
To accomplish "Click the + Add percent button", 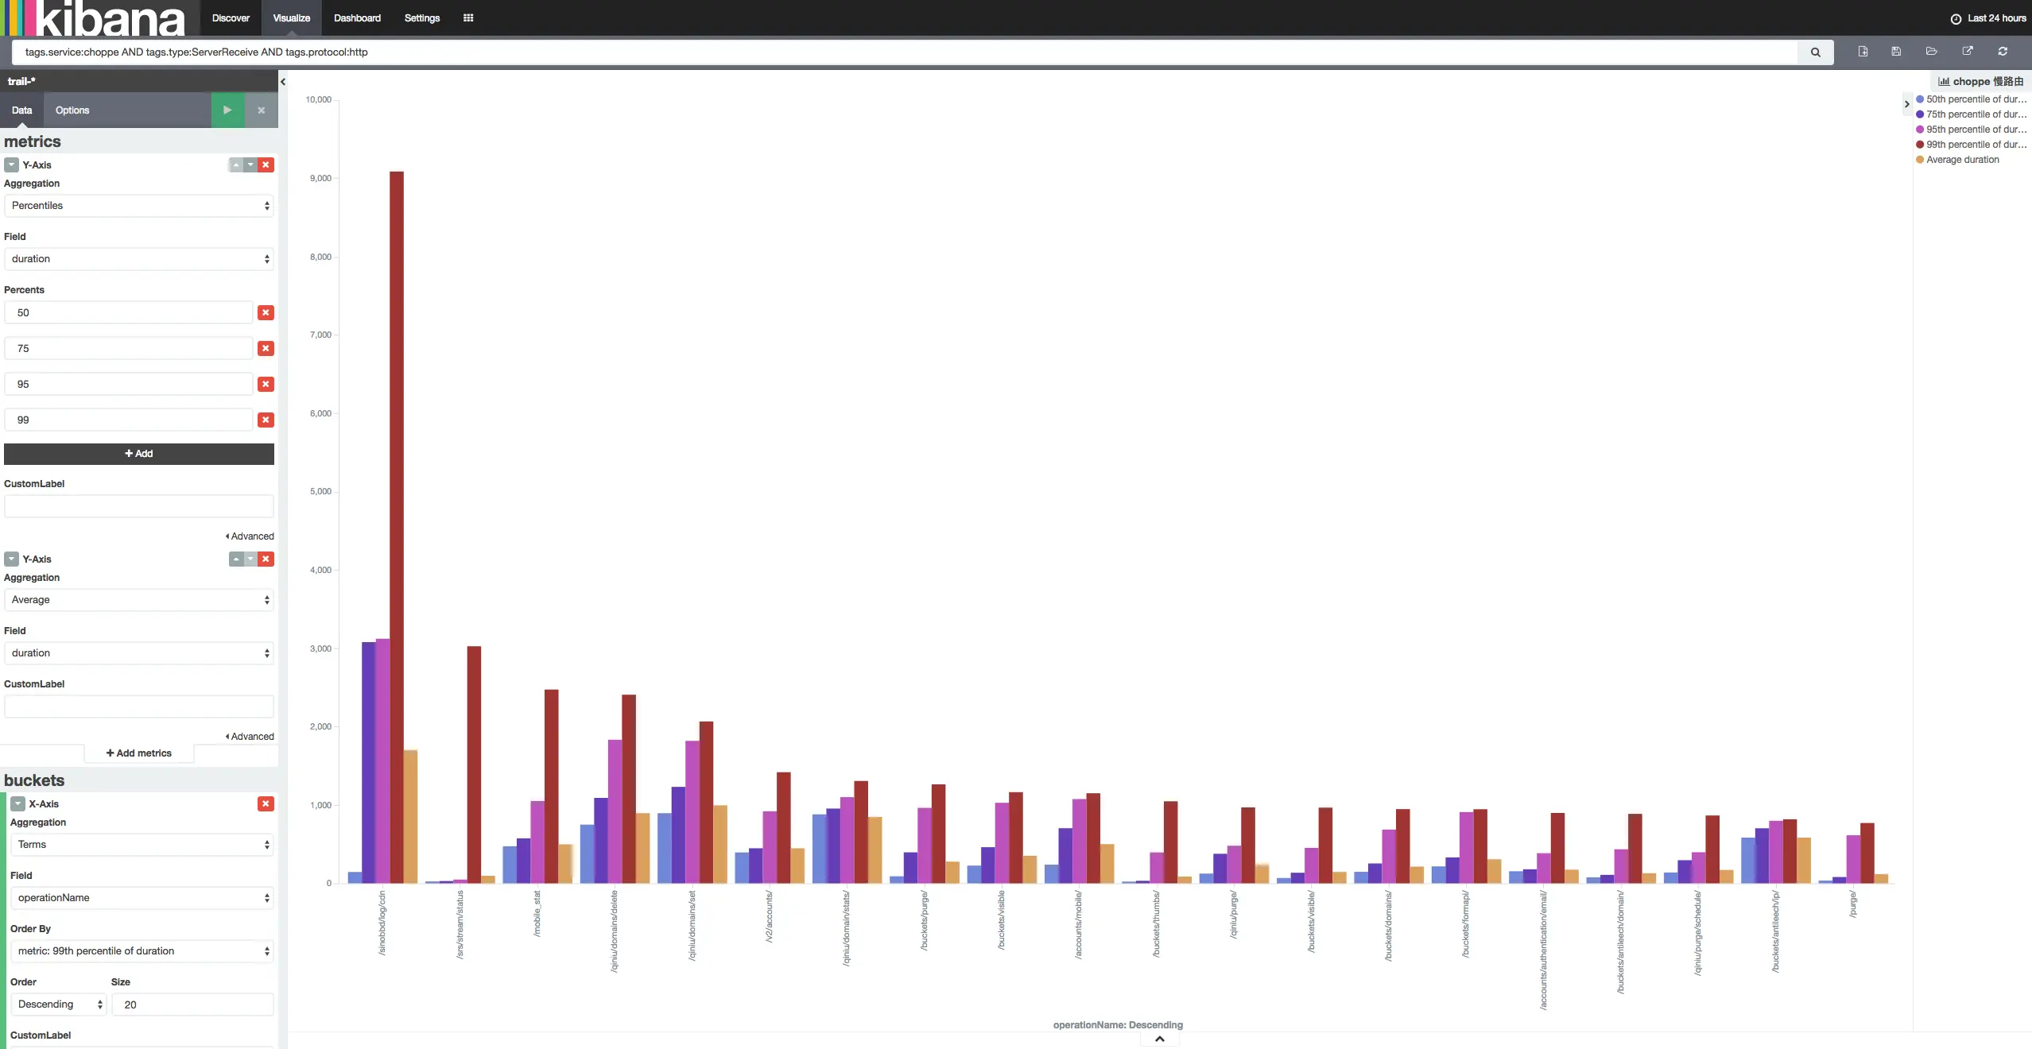I will tap(139, 454).
